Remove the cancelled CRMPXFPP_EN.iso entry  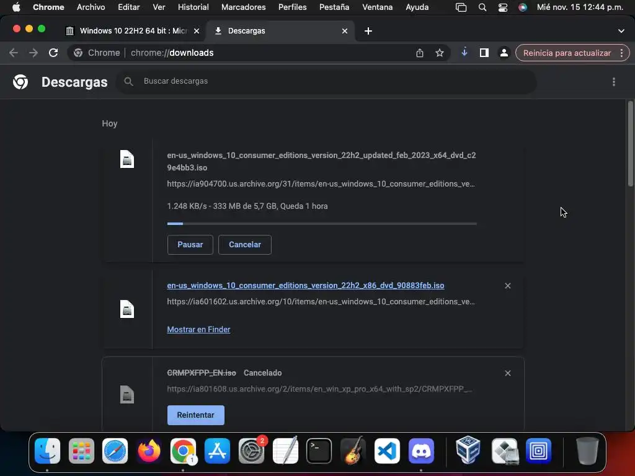(508, 373)
